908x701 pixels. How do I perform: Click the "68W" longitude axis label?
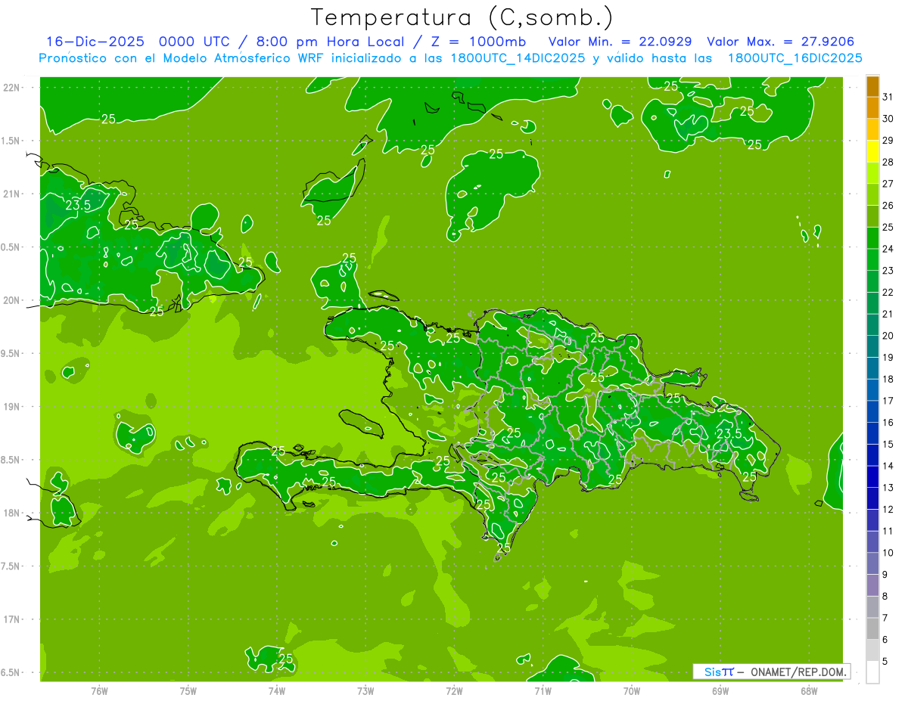[809, 691]
